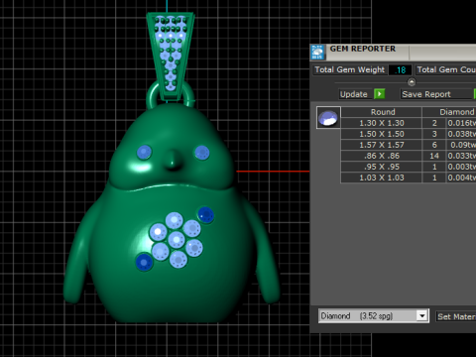Click the Total Gem Weight value field
476x357 pixels.
tap(401, 70)
